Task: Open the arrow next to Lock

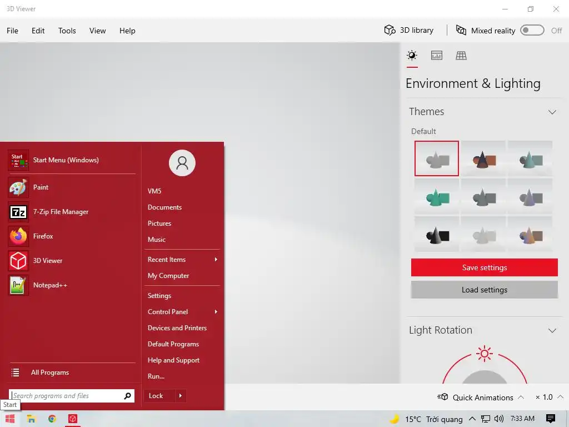Action: pyautogui.click(x=181, y=396)
